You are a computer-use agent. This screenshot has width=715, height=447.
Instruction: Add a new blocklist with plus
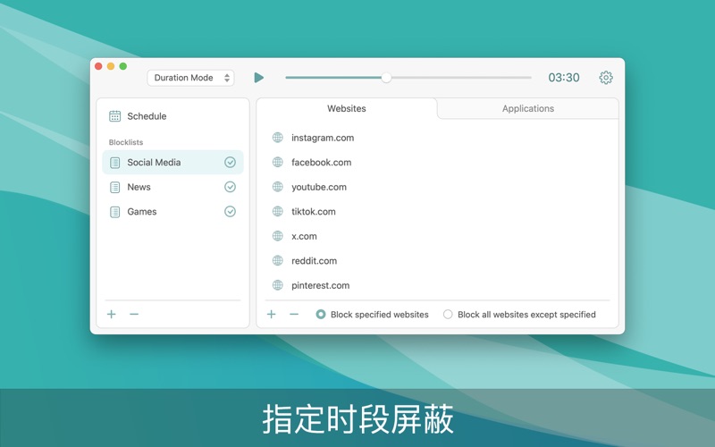click(111, 315)
